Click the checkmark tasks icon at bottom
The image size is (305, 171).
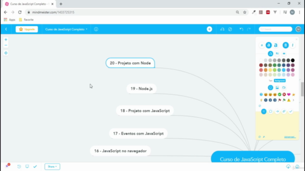35,167
